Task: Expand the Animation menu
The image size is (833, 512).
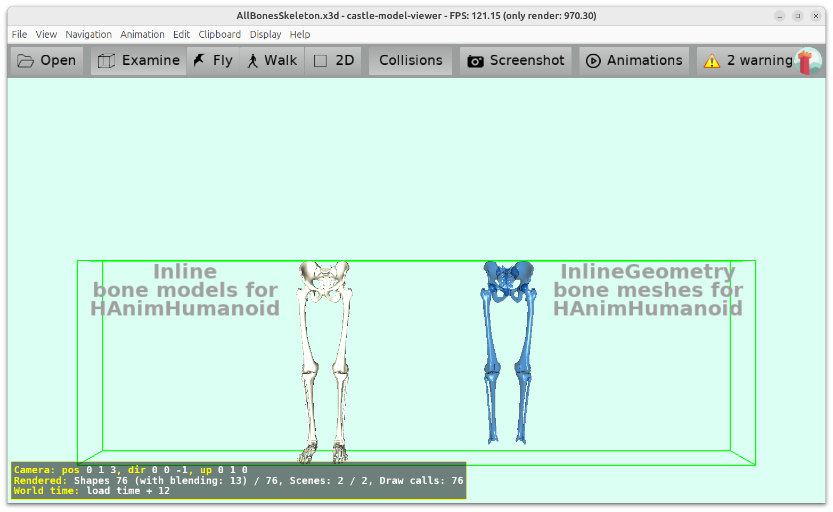Action: [x=142, y=34]
